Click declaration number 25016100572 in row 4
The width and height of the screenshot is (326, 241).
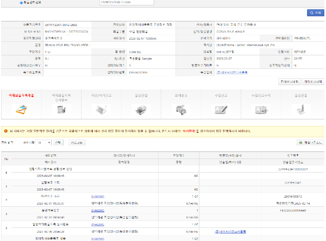293,196
